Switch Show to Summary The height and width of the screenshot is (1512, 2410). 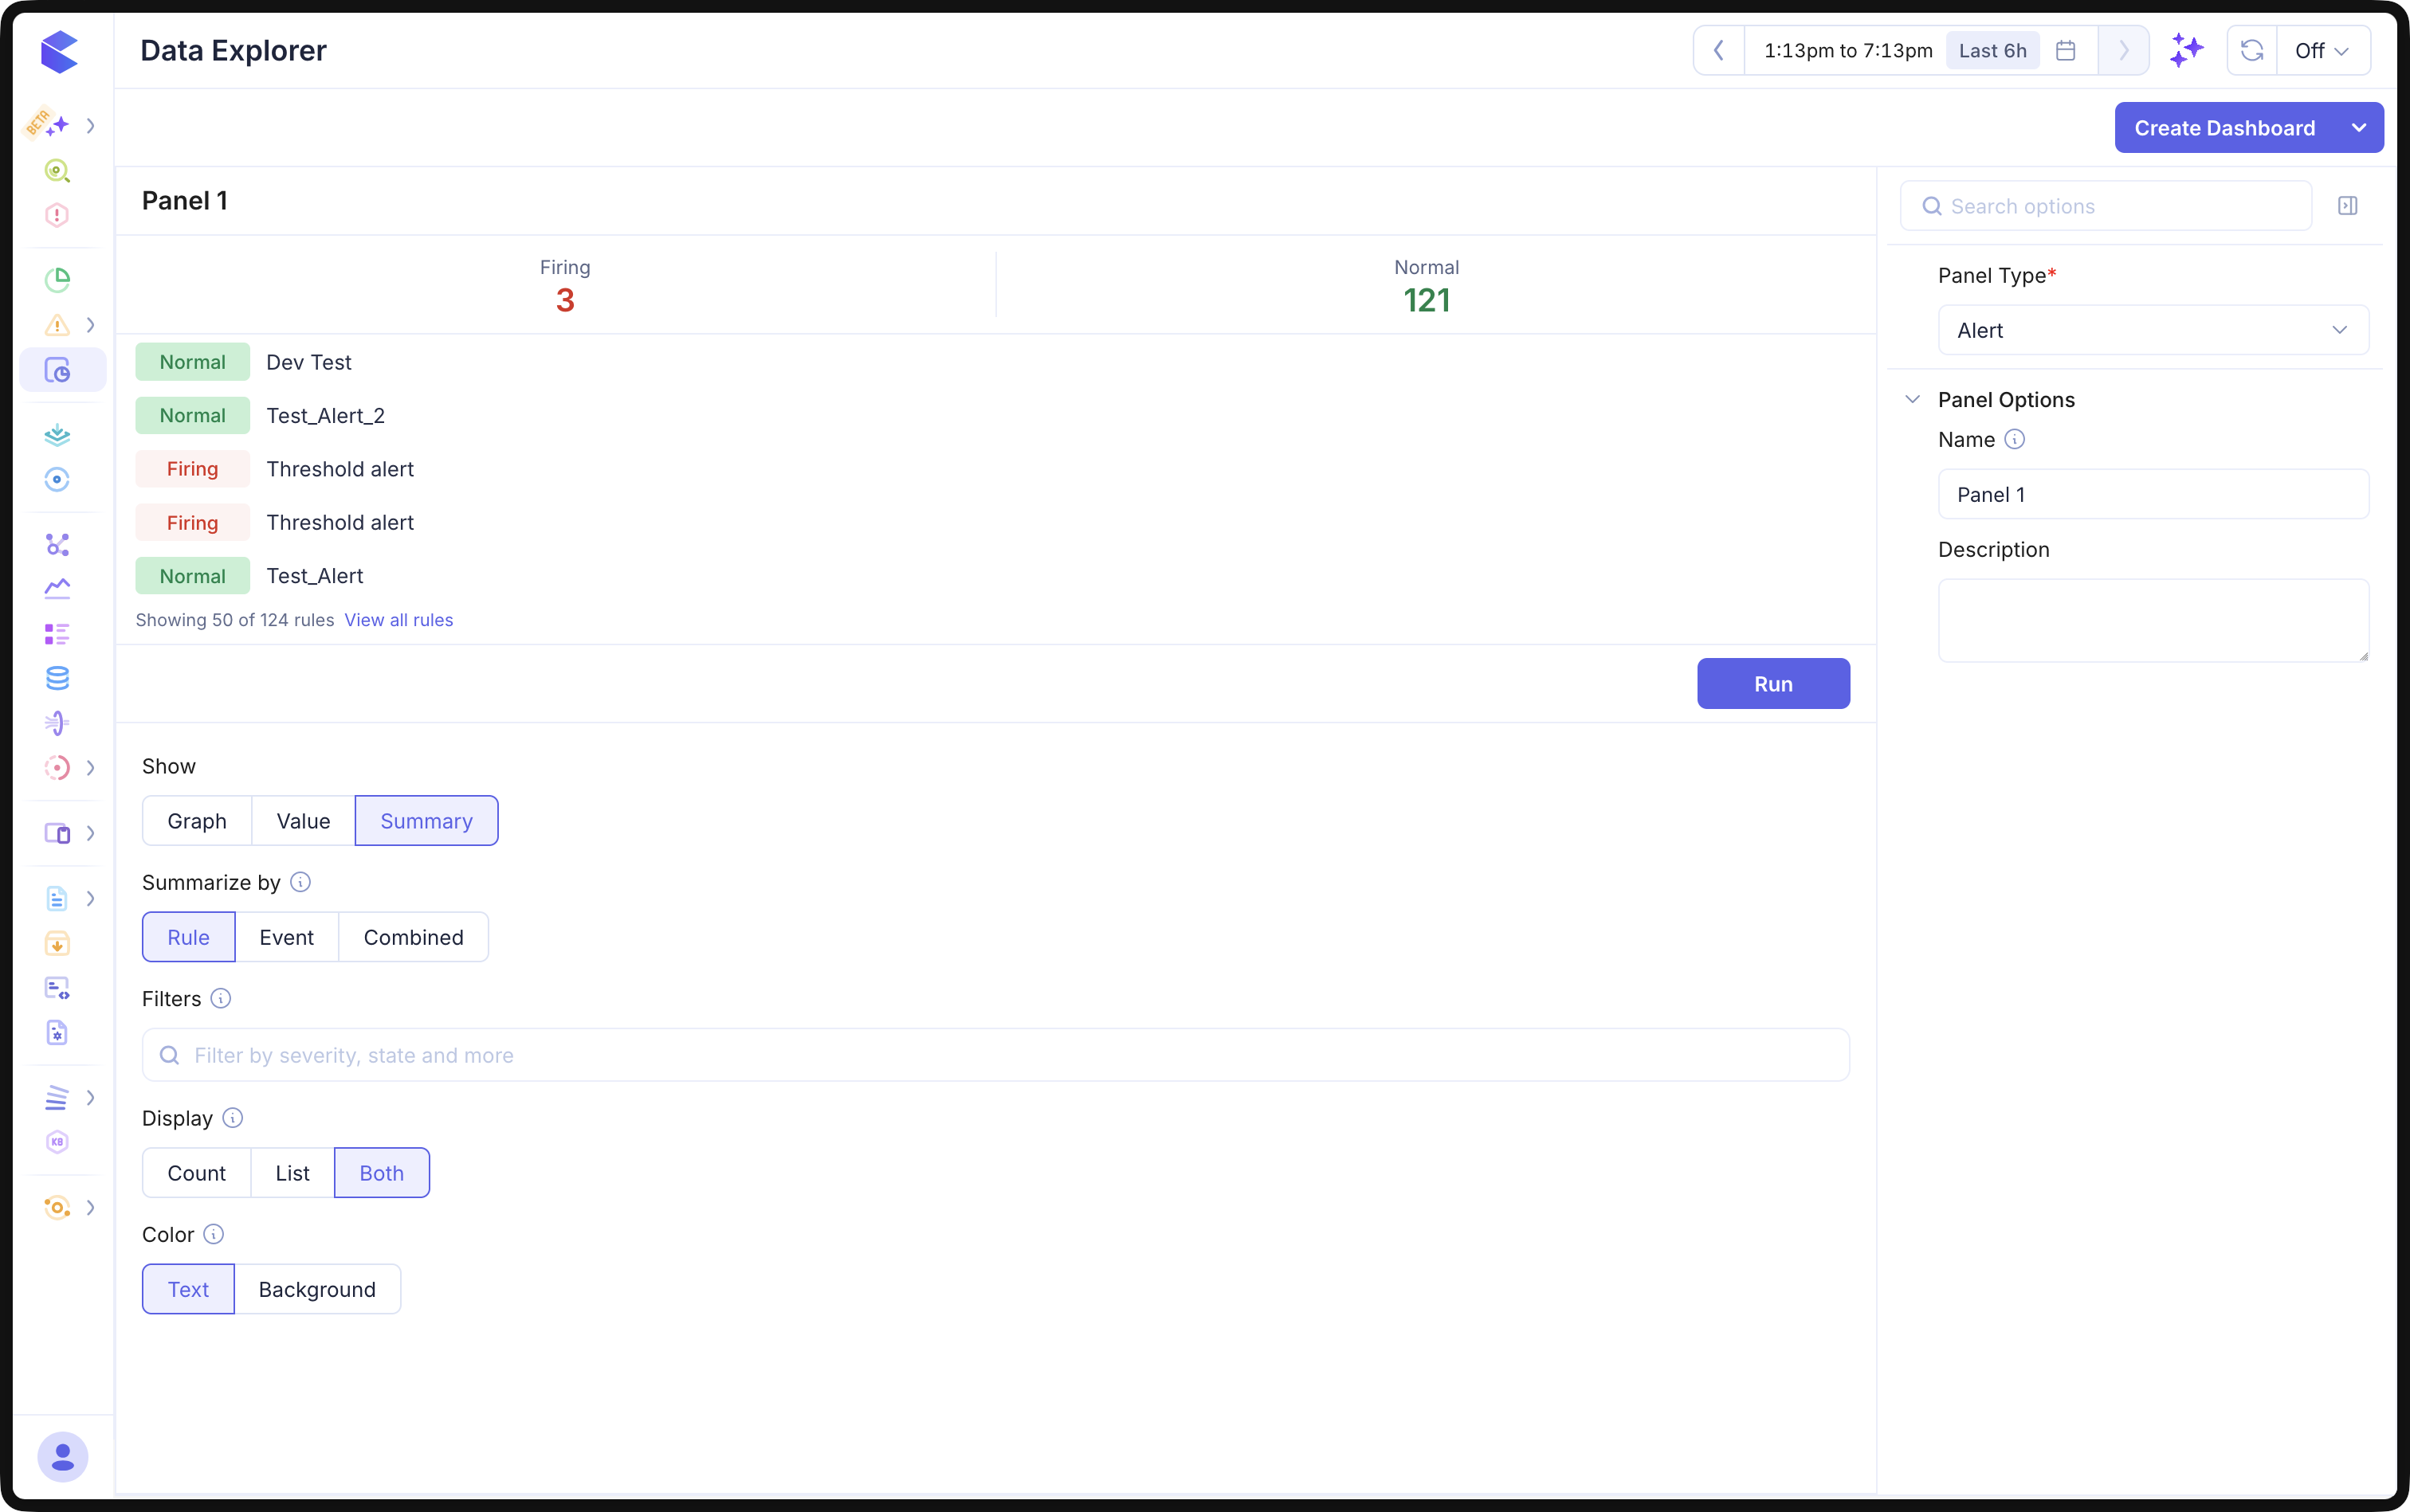pyautogui.click(x=426, y=821)
